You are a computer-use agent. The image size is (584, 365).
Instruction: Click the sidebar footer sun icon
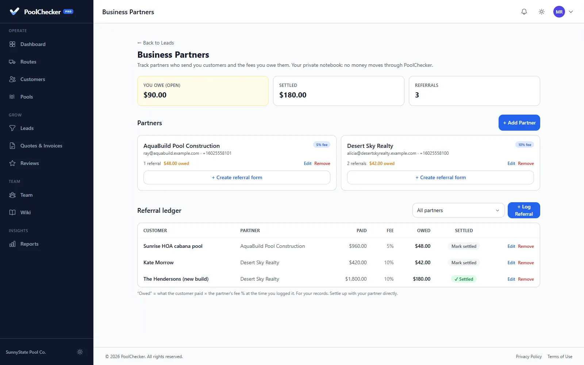pyautogui.click(x=80, y=352)
